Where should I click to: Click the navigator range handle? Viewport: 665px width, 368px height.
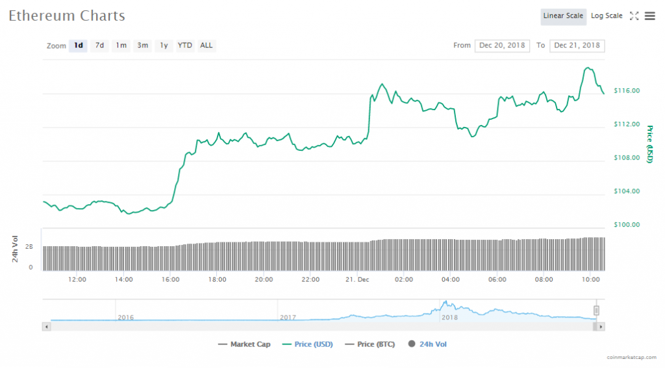[x=596, y=310]
